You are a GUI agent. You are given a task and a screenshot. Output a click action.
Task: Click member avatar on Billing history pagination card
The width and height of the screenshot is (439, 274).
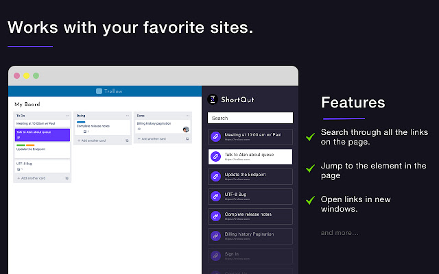pos(186,129)
